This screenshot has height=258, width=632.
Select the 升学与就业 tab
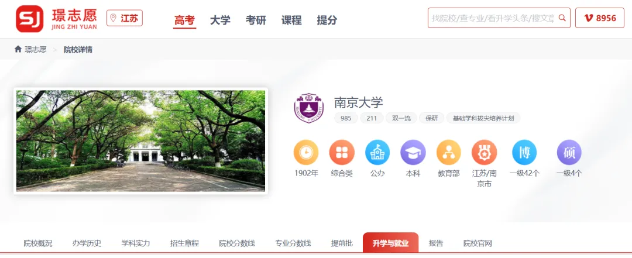point(390,243)
